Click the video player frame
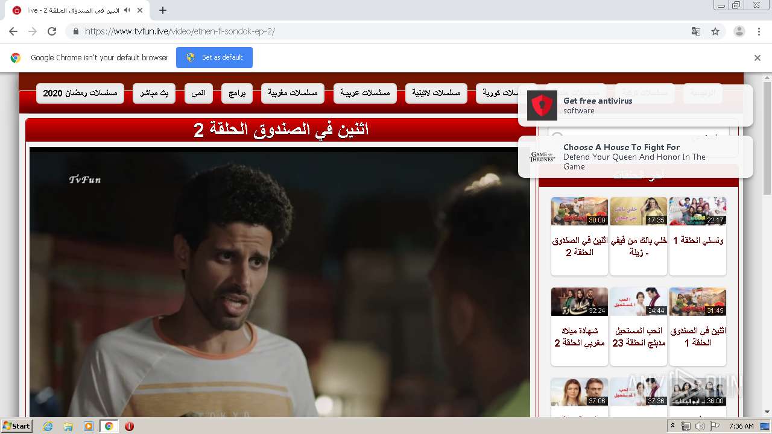 pos(280,281)
